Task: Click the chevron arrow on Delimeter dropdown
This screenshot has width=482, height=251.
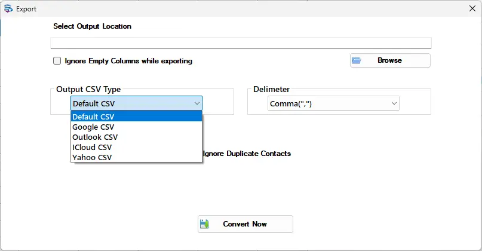Action: 394,103
